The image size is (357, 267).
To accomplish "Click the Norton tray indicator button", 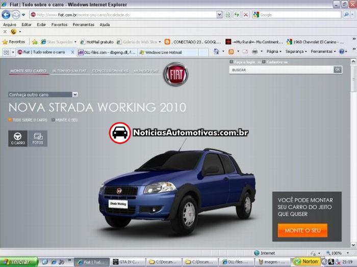I will click(307, 262).
